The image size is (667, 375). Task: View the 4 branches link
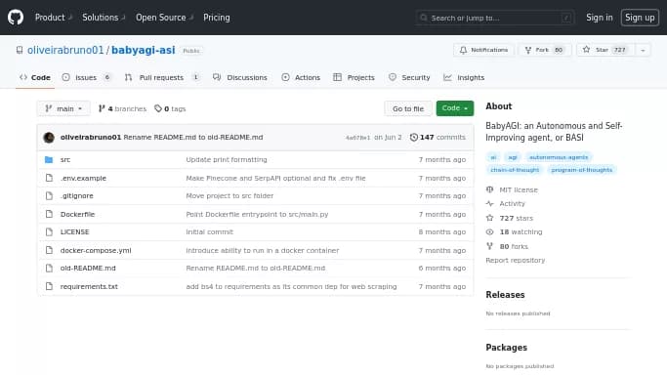[x=122, y=108]
